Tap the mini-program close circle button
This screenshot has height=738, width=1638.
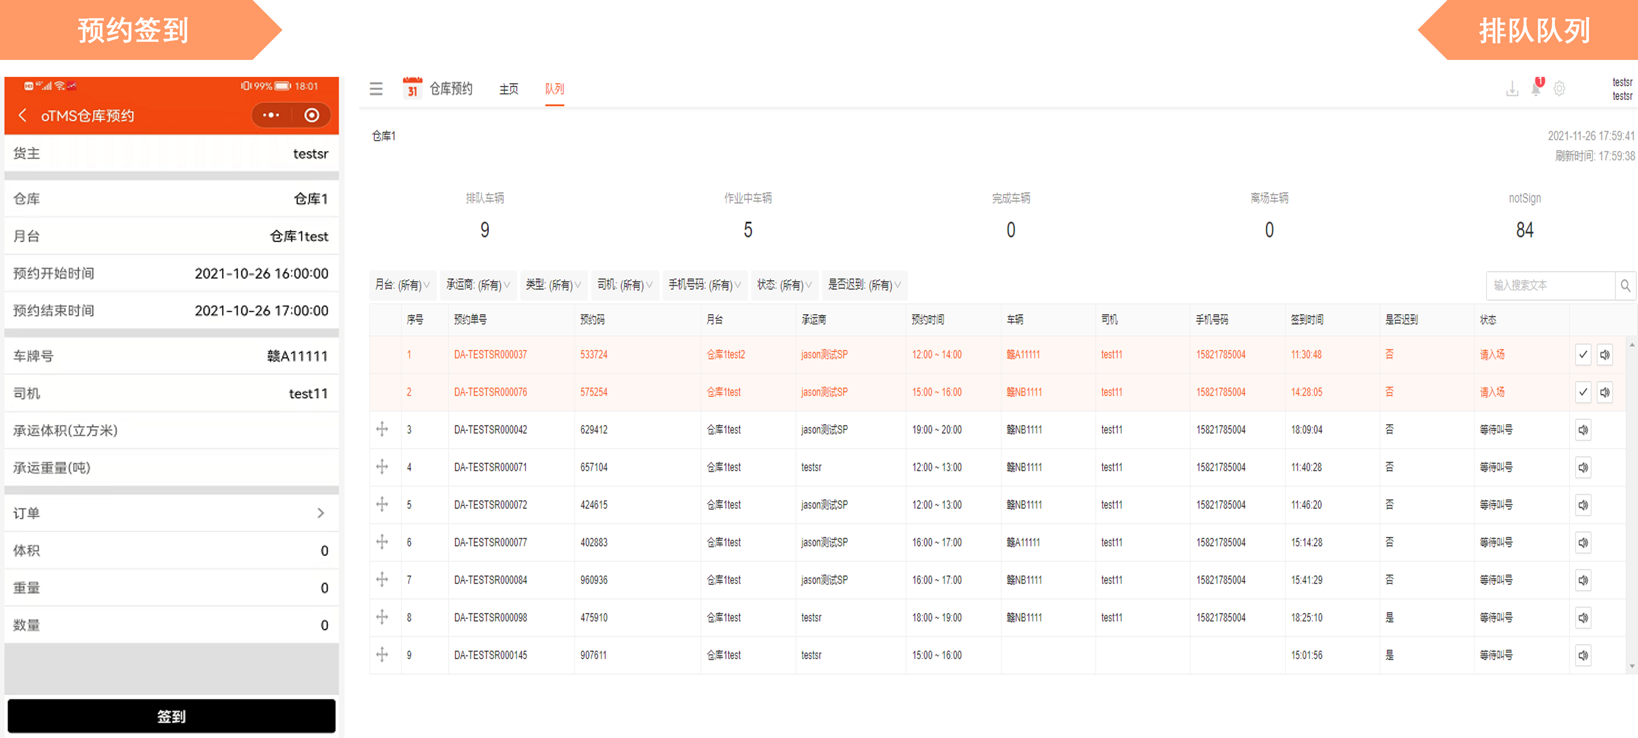[x=312, y=116]
